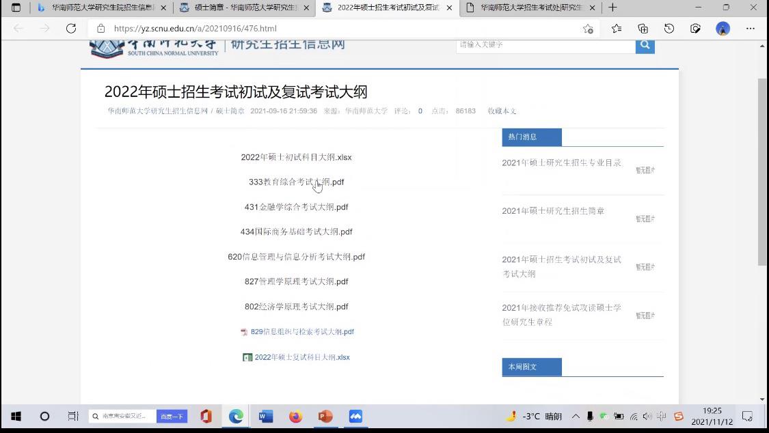Open browser Collections panel
769x433 pixels.
[643, 28]
